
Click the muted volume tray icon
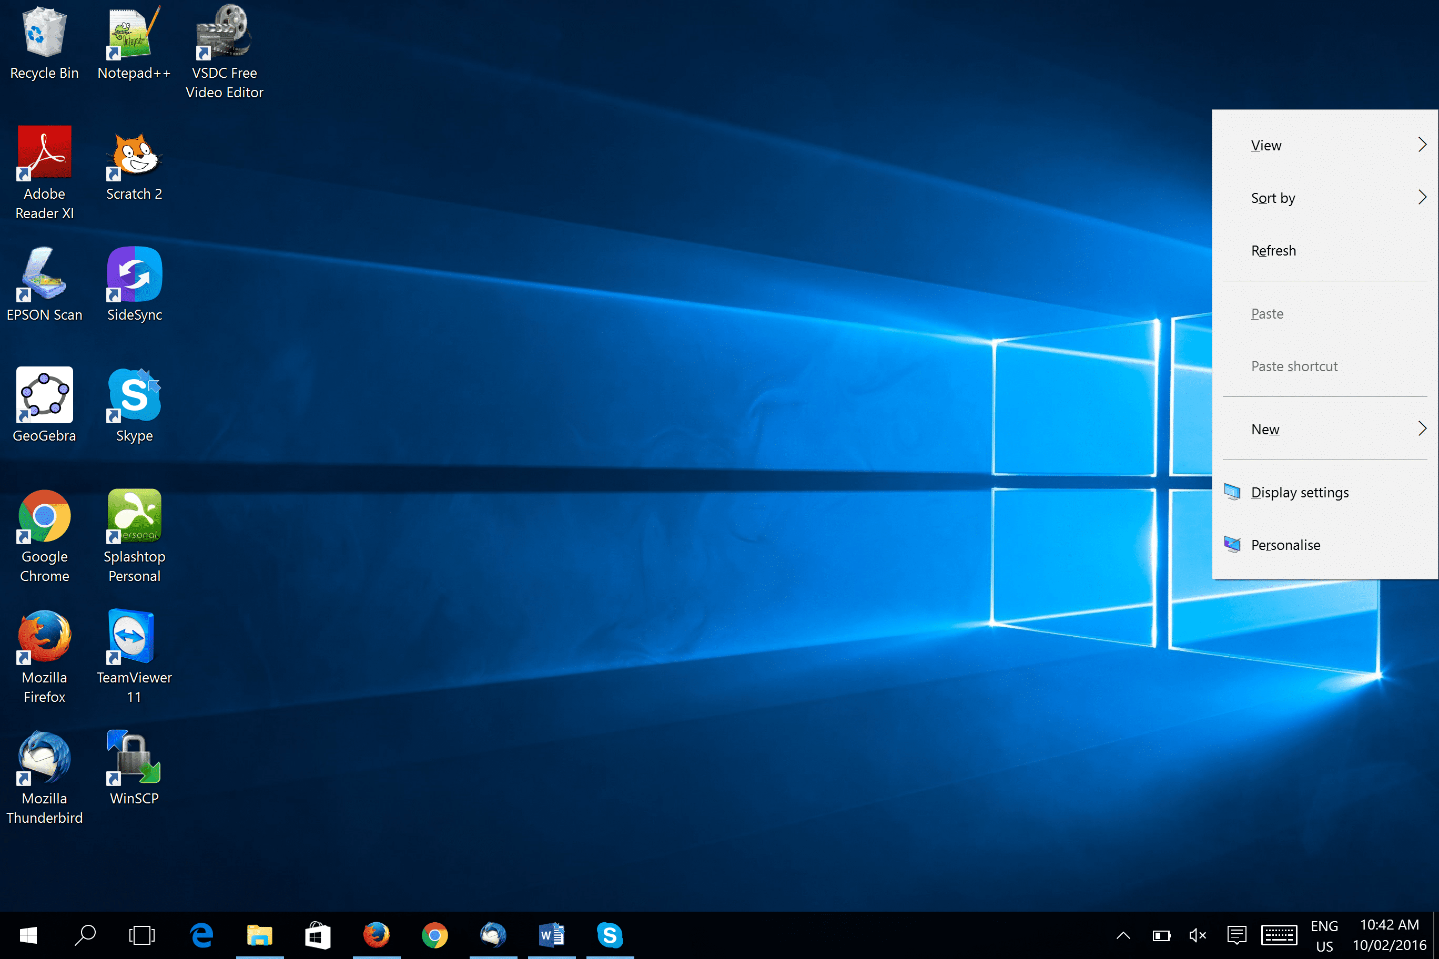1198,935
